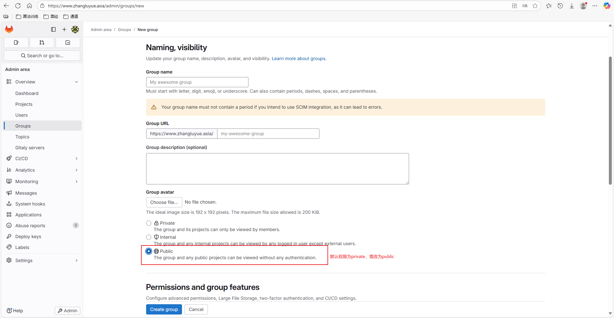614x318 pixels.
Task: Go to Admin area breadcrumb
Action: pyautogui.click(x=101, y=30)
